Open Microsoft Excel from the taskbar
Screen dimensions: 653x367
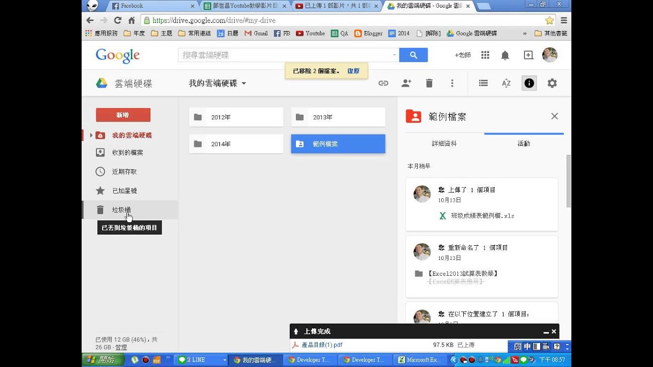coord(419,360)
